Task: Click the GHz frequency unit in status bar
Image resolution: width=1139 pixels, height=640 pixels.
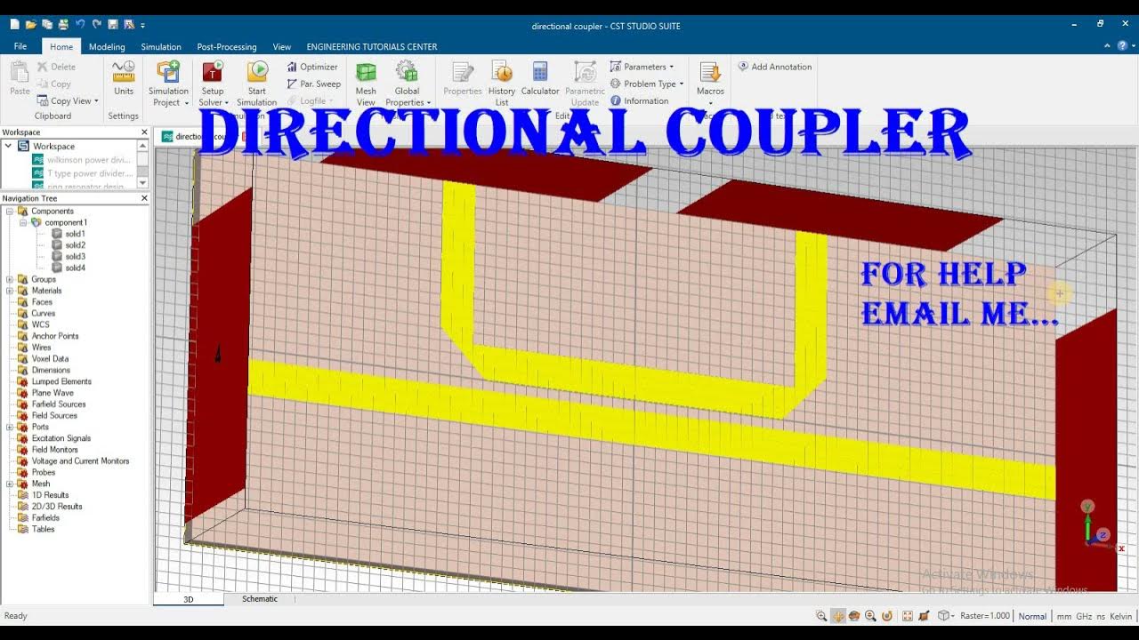Action: tap(1084, 616)
